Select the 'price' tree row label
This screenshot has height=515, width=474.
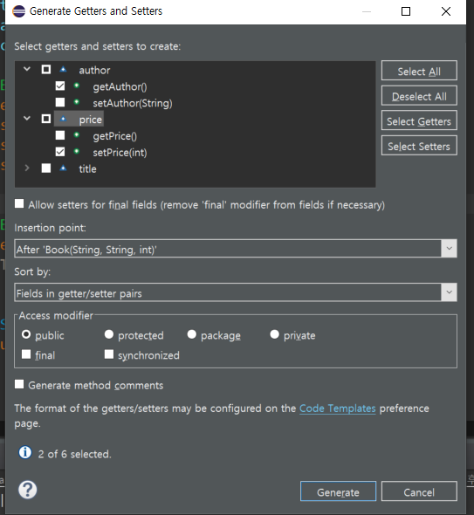click(x=90, y=120)
